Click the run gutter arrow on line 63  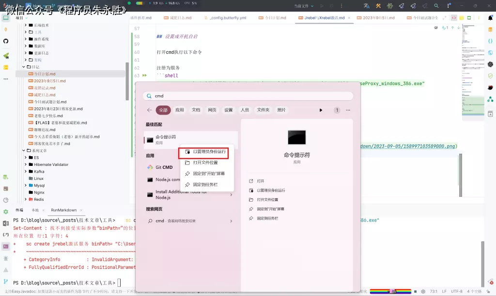coord(144,75)
